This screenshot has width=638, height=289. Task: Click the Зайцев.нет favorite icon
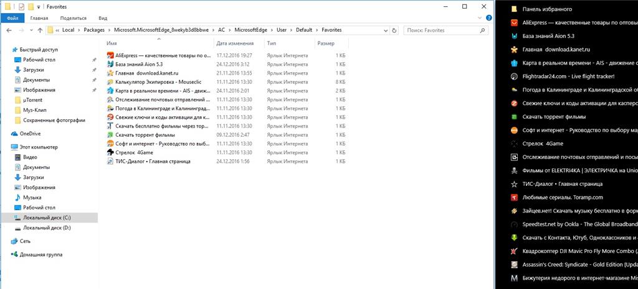click(x=514, y=211)
